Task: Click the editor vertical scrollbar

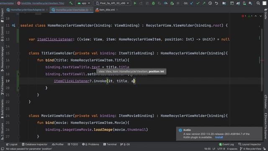Action: click(262, 60)
